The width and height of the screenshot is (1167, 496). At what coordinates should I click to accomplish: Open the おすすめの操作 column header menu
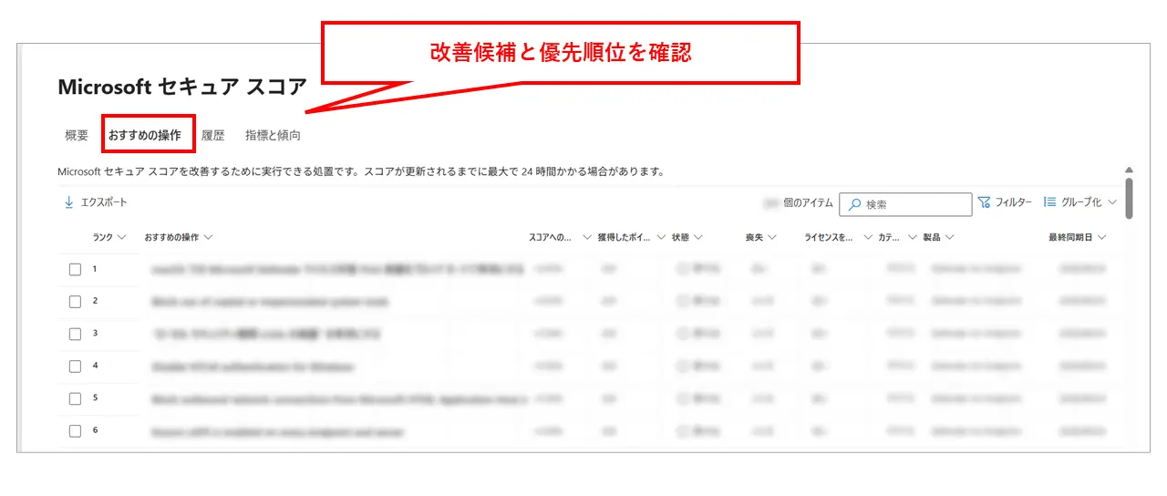178,237
